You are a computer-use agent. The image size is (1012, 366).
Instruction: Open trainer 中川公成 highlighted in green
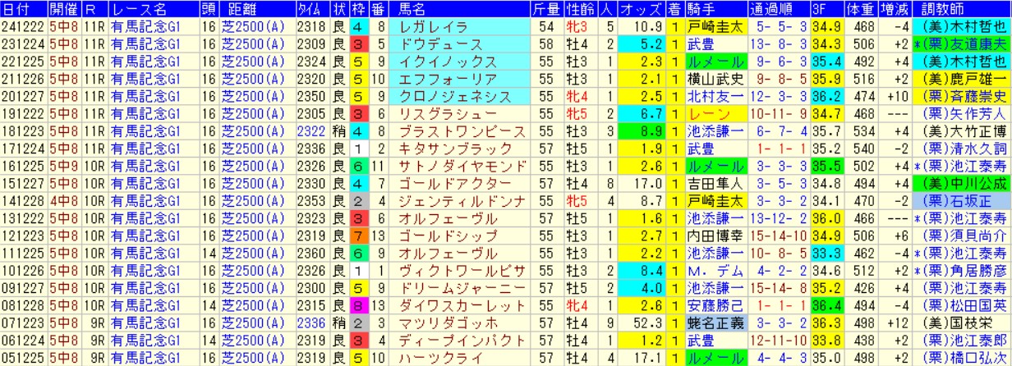(x=961, y=183)
